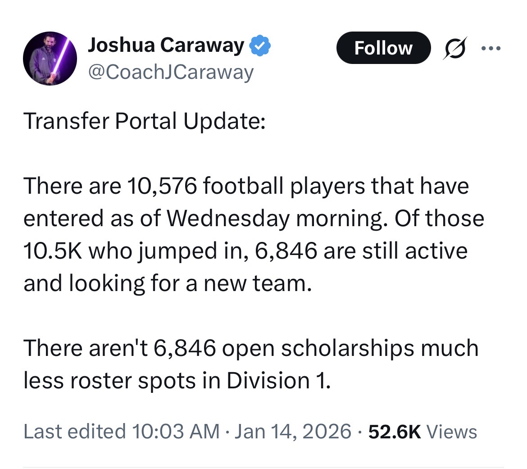Open the @CoachJCaraway handle link
The image size is (527, 469).
[x=171, y=72]
